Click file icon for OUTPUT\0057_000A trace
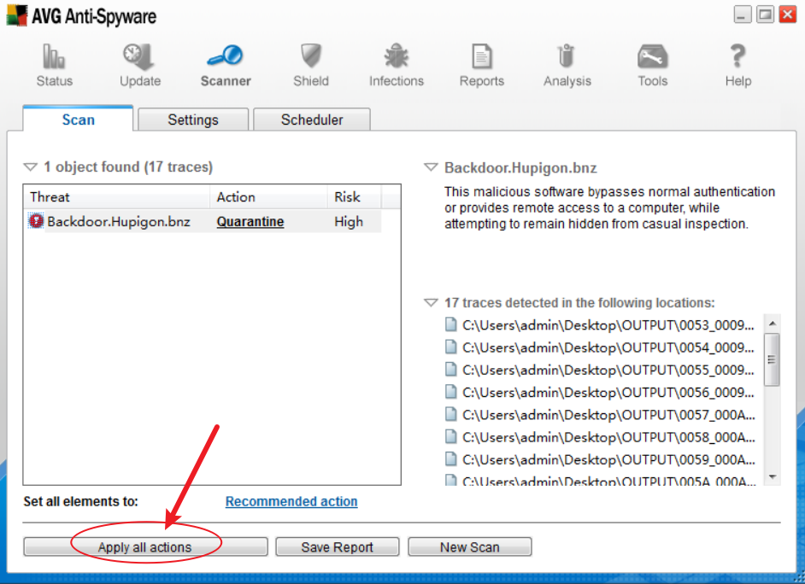805x584 pixels. point(450,414)
